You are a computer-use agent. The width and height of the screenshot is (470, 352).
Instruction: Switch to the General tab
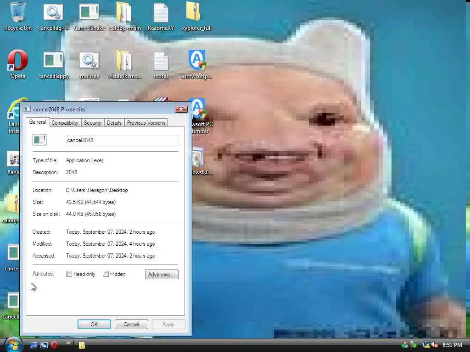click(x=38, y=122)
